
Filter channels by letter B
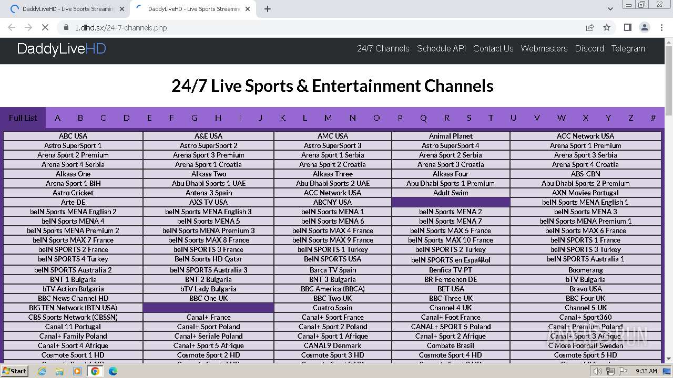[x=80, y=118]
